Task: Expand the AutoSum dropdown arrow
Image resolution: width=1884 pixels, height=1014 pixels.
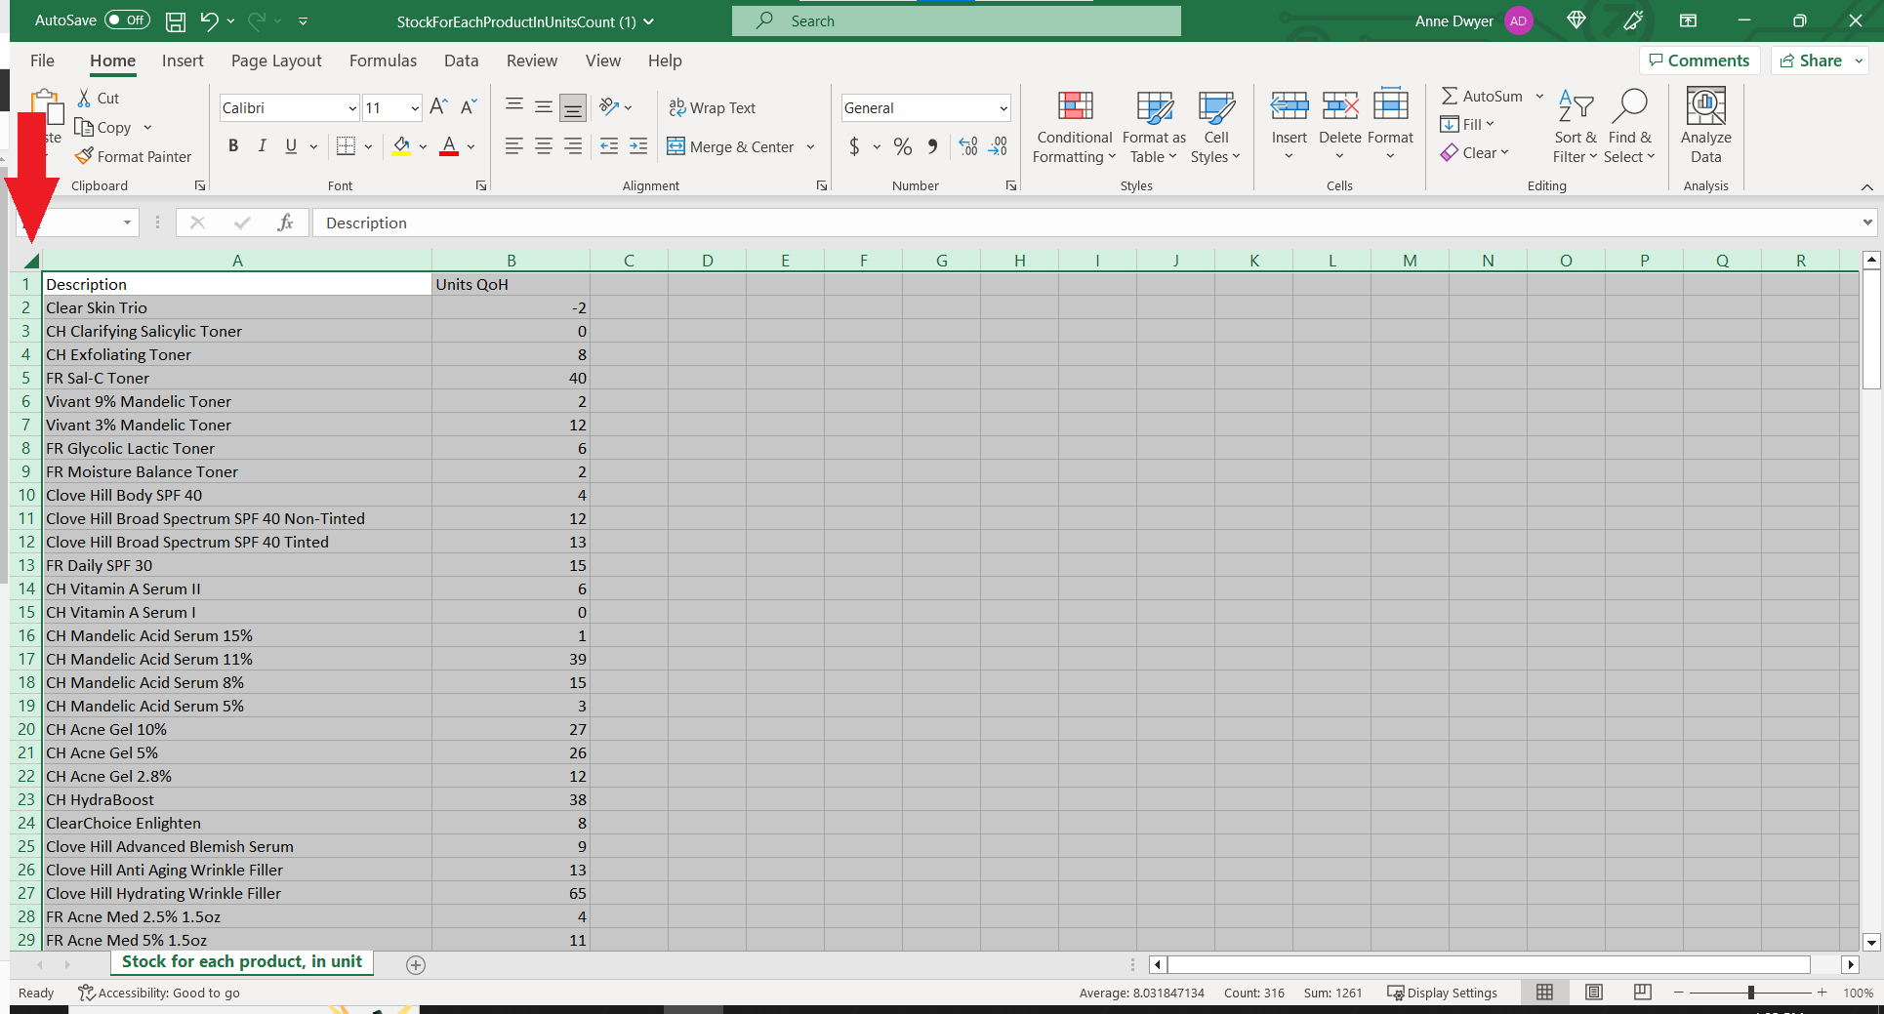Action: (1539, 96)
